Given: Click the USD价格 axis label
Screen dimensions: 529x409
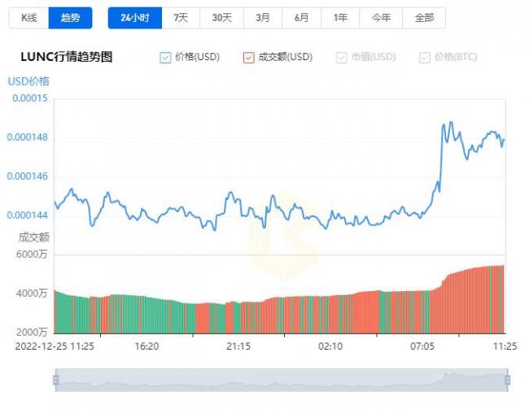Looking at the screenshot, I should pos(28,81).
